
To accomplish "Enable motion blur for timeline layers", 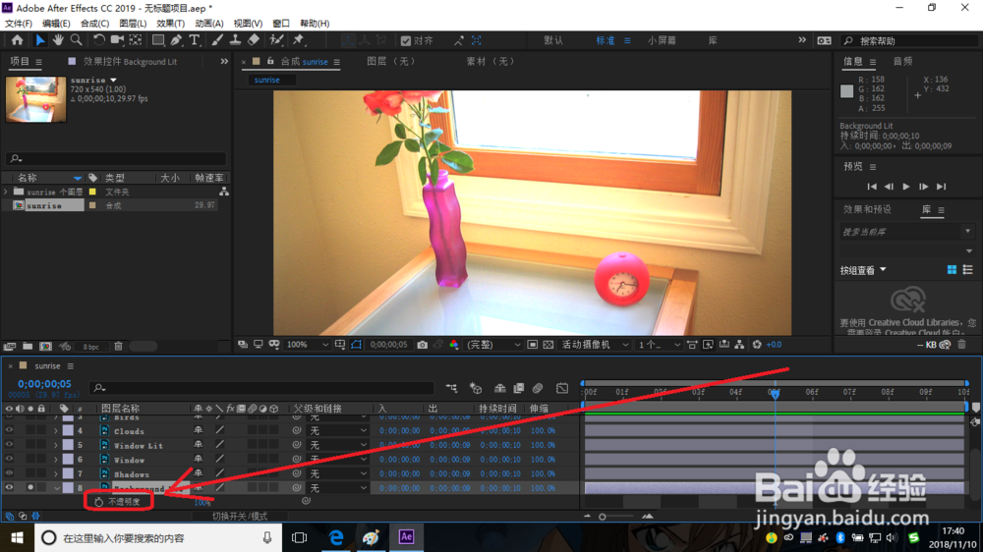I will click(538, 389).
